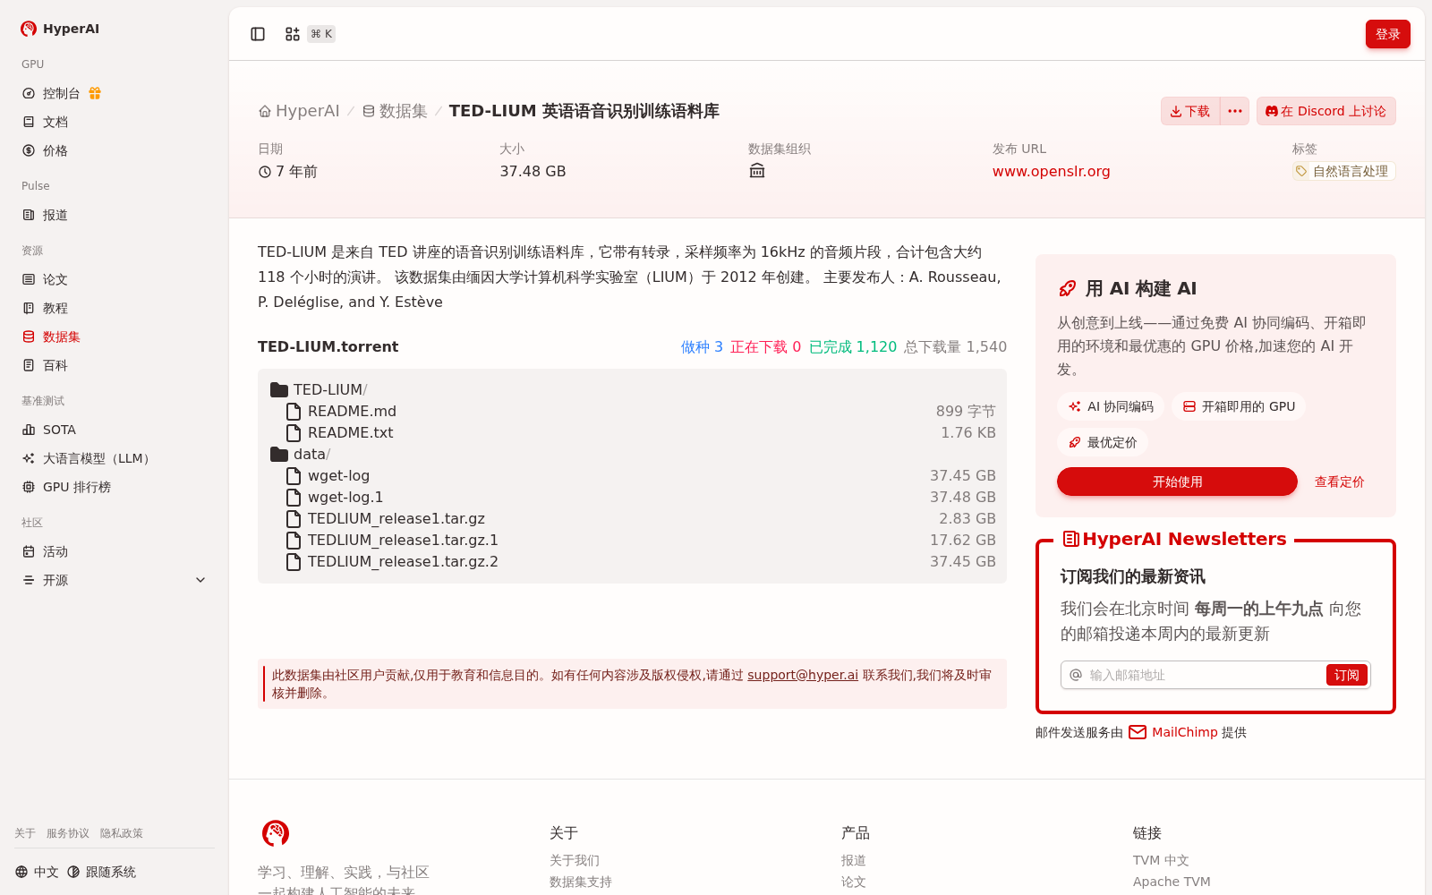Viewport: 1432px width, 895px height.
Task: Open www.openslr.org link
Action: pos(1051,171)
